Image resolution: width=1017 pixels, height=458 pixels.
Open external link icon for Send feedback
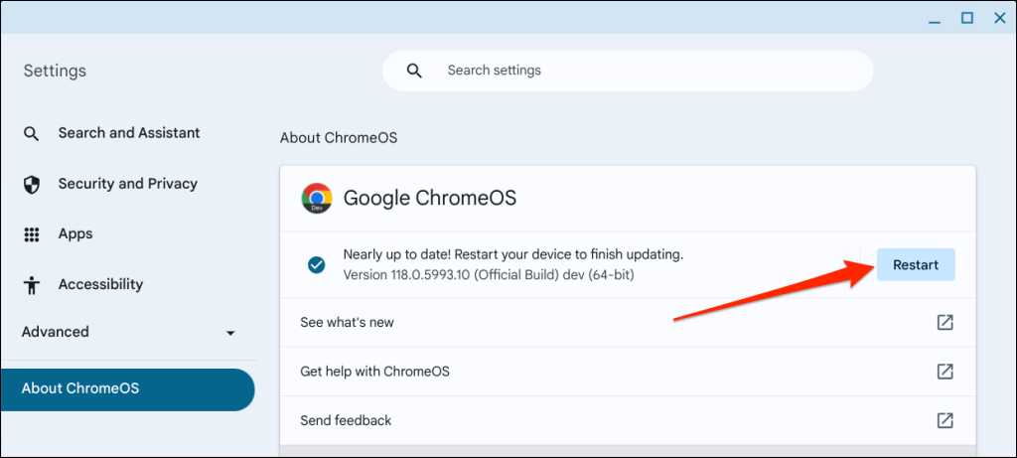point(944,420)
